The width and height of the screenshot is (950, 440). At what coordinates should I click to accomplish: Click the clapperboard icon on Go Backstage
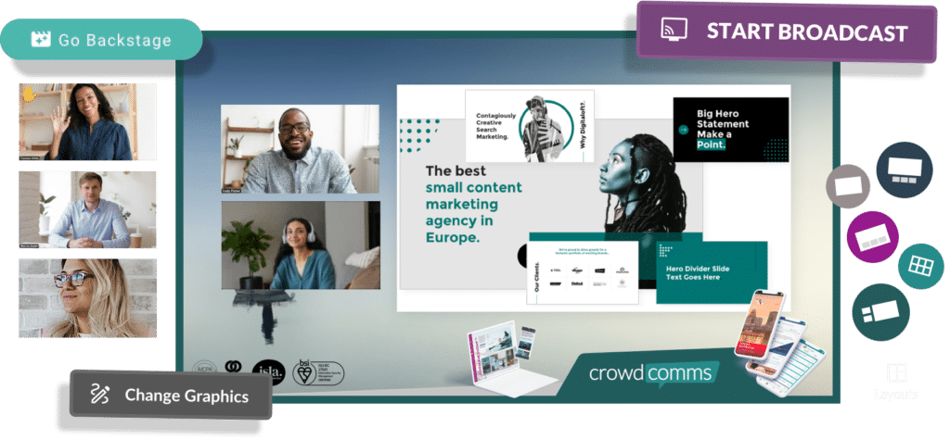coord(40,40)
